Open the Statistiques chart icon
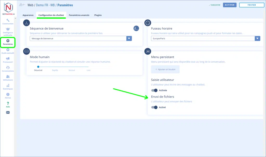The height and width of the screenshot is (157, 266). (x=8, y=86)
